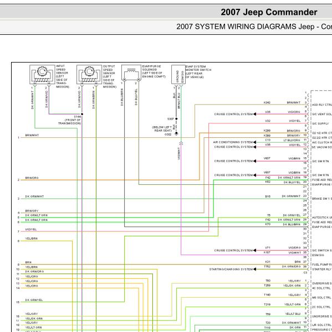Click the Output Speed Sensor symbol
The width and height of the screenshot is (332, 332).
tap(89, 74)
